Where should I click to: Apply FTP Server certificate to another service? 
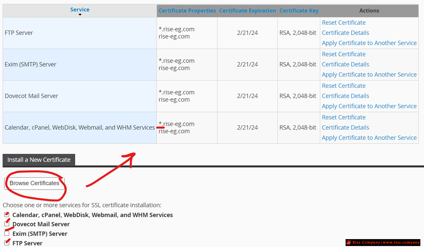point(369,43)
